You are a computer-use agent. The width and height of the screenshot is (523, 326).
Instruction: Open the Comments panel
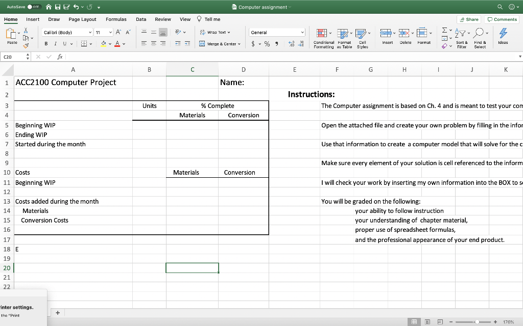[x=502, y=19]
